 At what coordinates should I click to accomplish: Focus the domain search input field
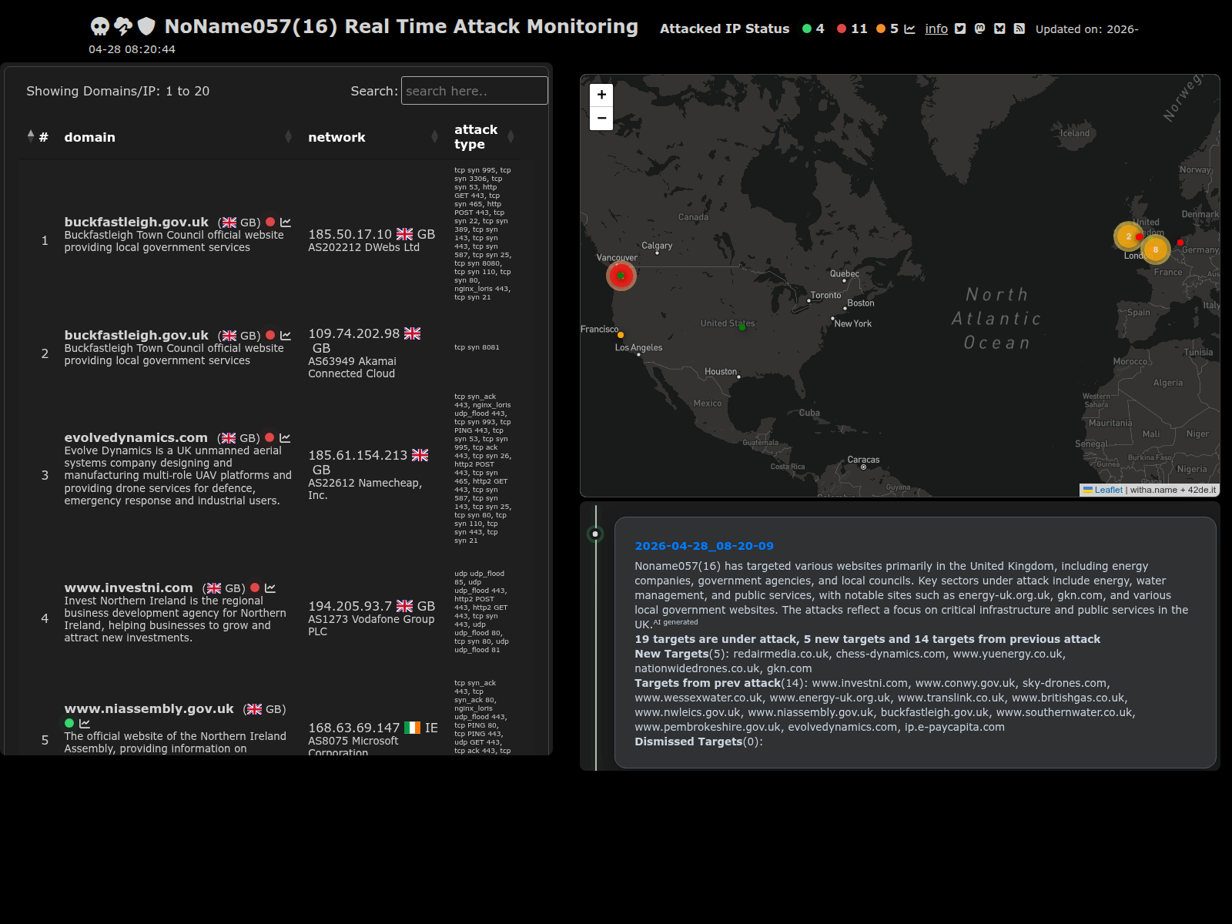point(474,91)
